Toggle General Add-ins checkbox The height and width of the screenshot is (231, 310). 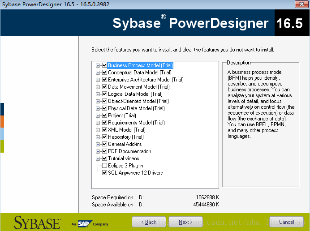point(104,144)
